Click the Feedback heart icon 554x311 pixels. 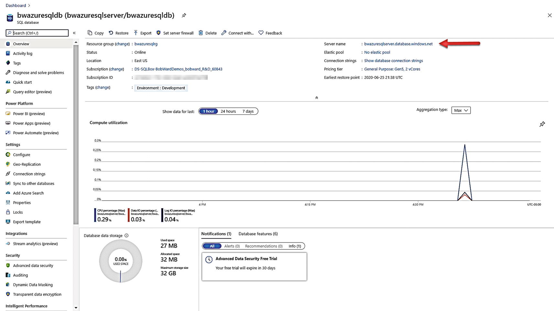click(x=261, y=33)
